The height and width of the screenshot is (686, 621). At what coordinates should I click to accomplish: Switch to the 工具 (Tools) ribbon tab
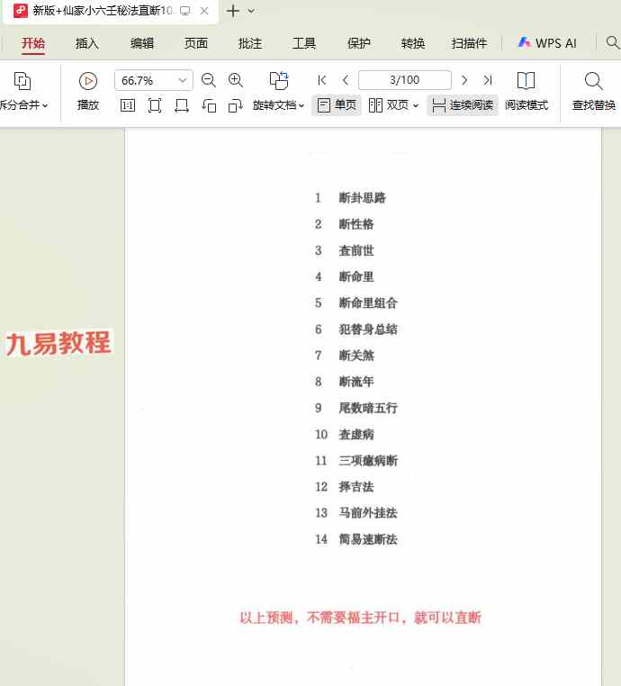304,43
